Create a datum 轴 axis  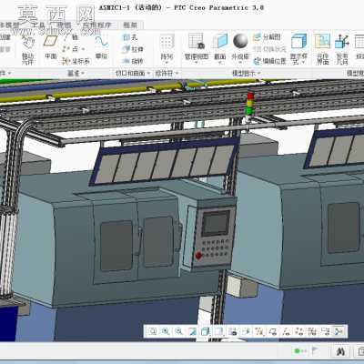click(x=72, y=37)
